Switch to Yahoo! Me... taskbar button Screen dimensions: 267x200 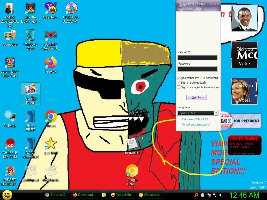tap(122, 195)
